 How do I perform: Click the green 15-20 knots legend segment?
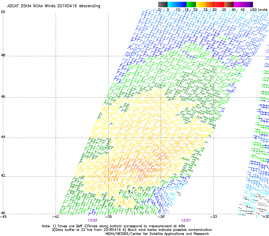coord(191,4)
